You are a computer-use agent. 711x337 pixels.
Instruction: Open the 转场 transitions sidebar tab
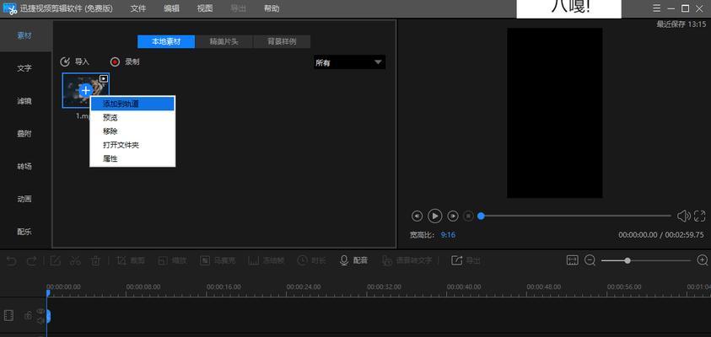[x=24, y=166]
